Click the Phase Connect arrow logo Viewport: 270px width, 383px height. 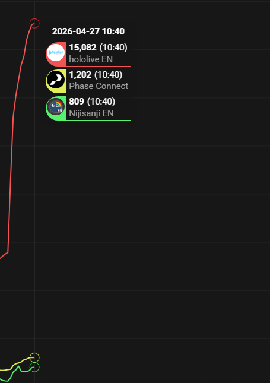tap(56, 80)
